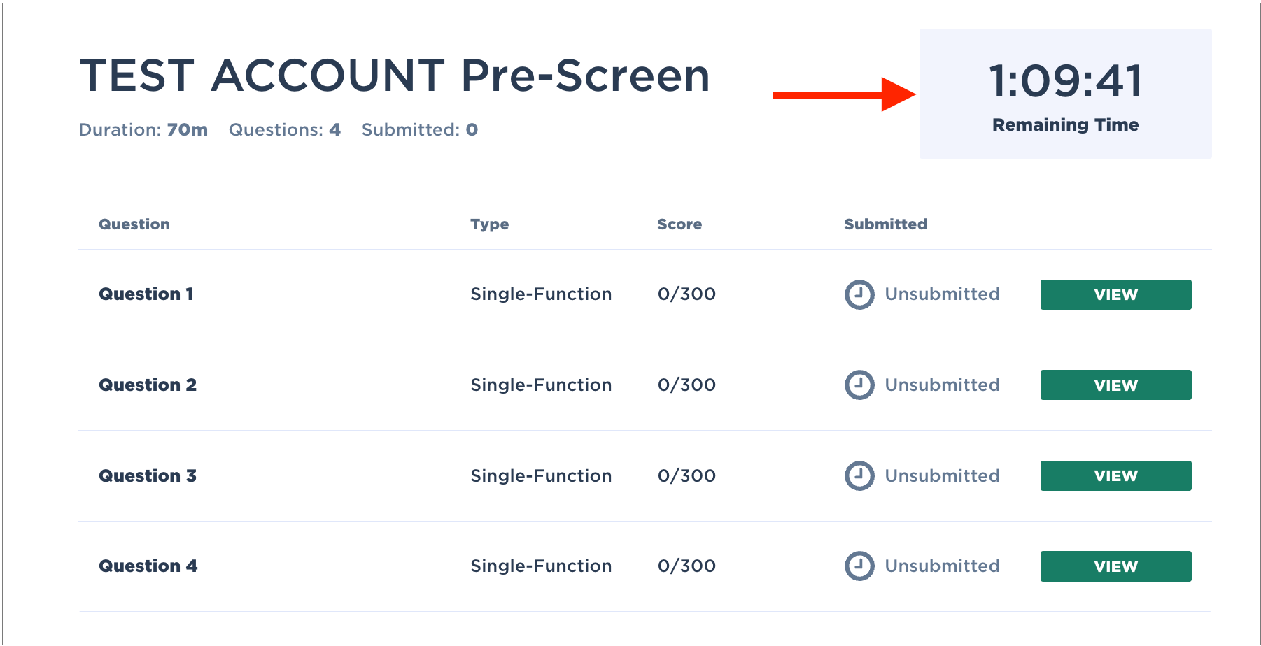Select the Question 2 row title
Screen dimensions: 1261x646
click(x=148, y=385)
